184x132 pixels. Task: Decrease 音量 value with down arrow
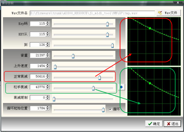pyautogui.click(x=47, y=56)
